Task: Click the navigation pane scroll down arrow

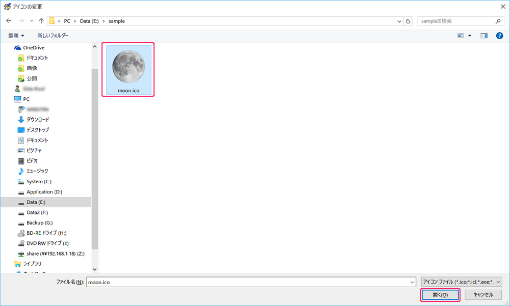Action: coord(95,269)
